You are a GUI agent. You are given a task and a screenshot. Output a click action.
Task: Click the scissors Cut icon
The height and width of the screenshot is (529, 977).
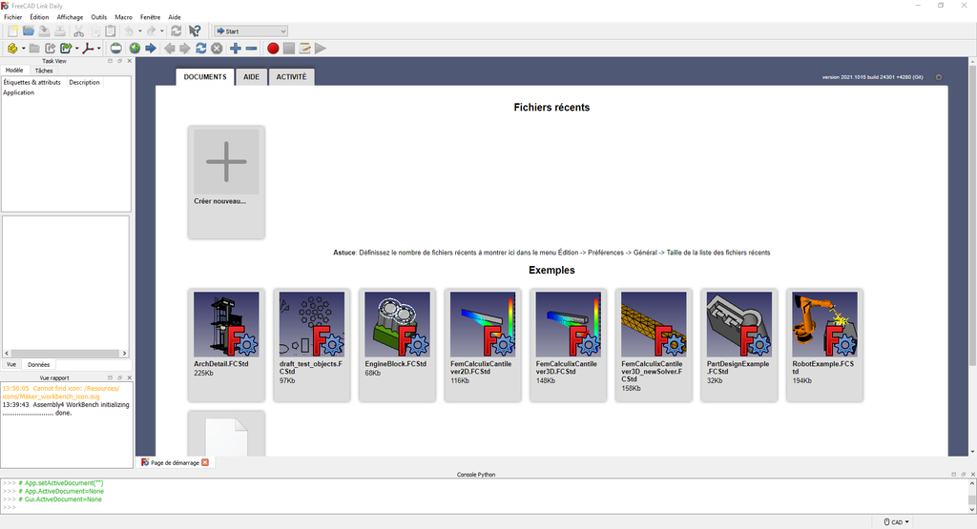pyautogui.click(x=78, y=31)
